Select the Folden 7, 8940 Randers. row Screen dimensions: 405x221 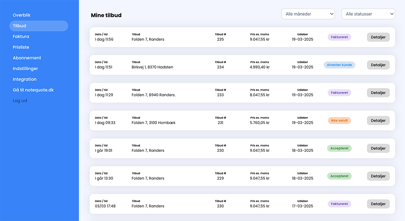pos(154,95)
